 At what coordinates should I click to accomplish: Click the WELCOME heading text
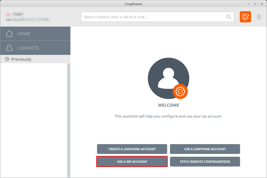[169, 105]
